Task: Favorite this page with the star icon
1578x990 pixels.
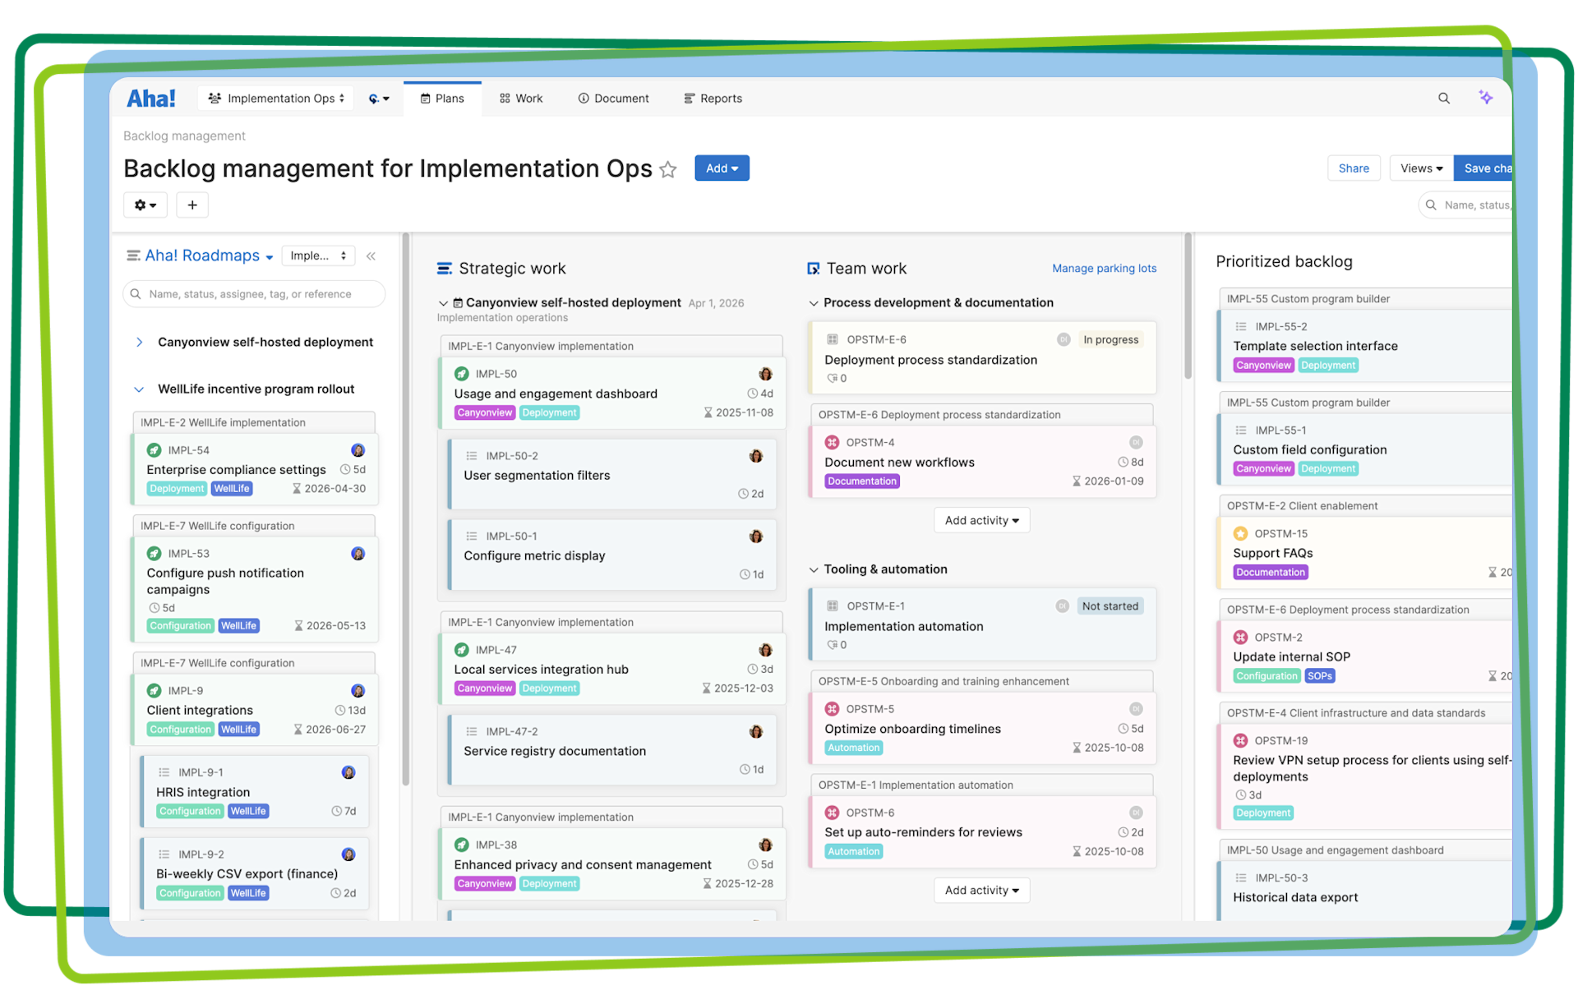Action: click(668, 169)
